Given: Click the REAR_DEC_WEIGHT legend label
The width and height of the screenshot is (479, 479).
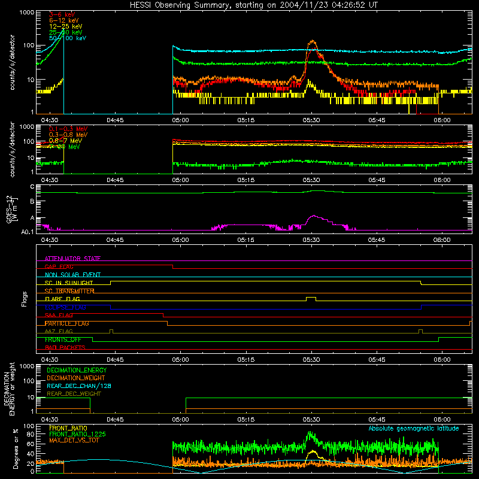Looking at the screenshot, I should coord(74,394).
